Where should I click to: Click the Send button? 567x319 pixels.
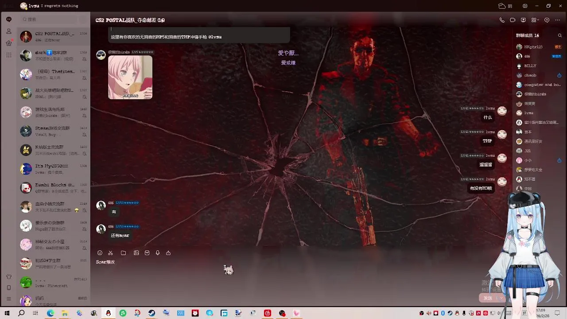[488, 298]
